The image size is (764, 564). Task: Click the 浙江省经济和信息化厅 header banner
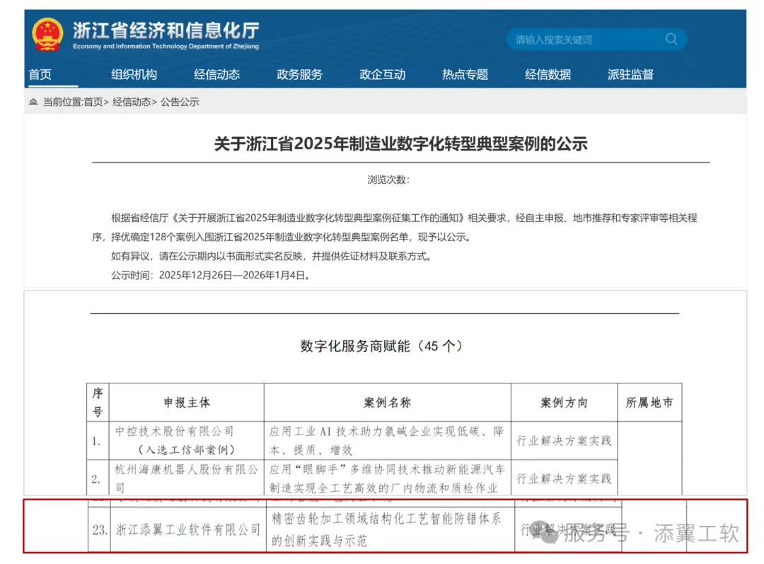[x=164, y=31]
